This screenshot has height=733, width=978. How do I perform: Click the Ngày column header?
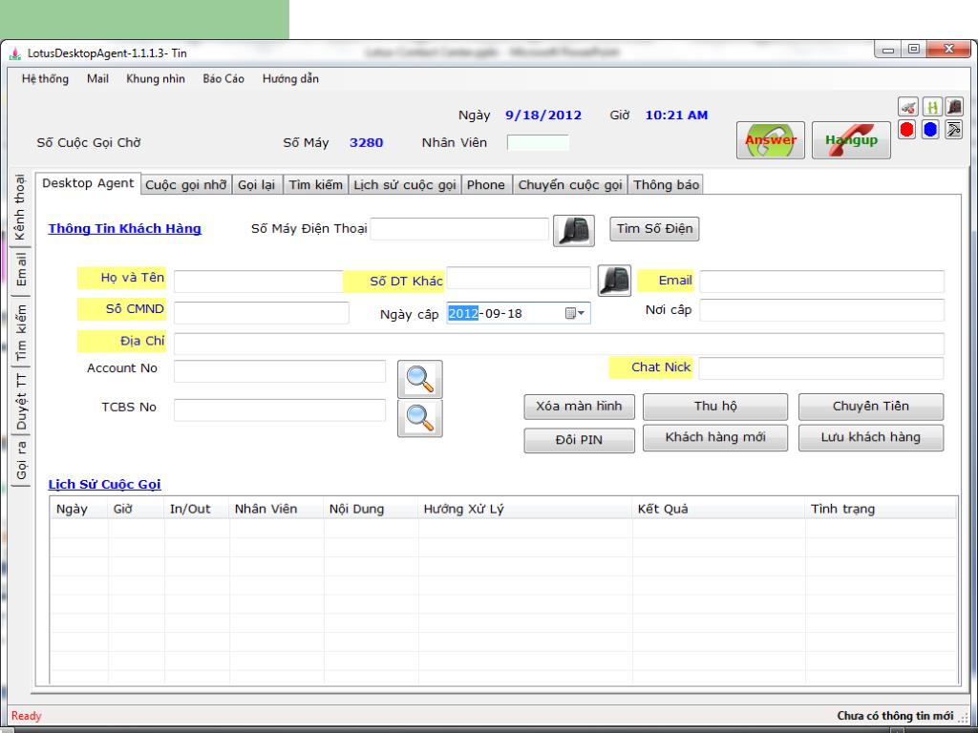78,510
